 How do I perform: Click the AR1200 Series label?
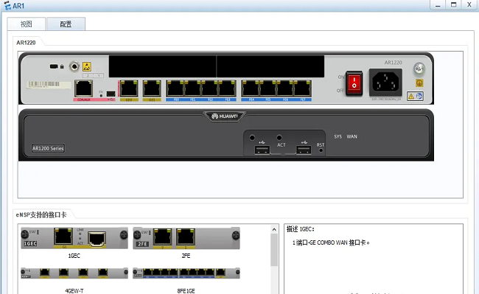pos(48,148)
